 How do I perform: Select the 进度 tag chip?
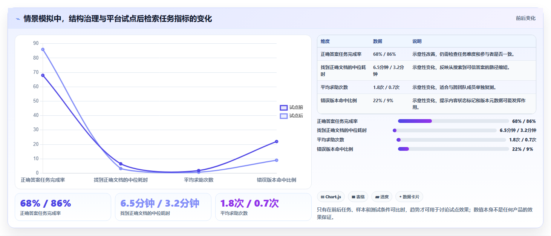[382, 197]
